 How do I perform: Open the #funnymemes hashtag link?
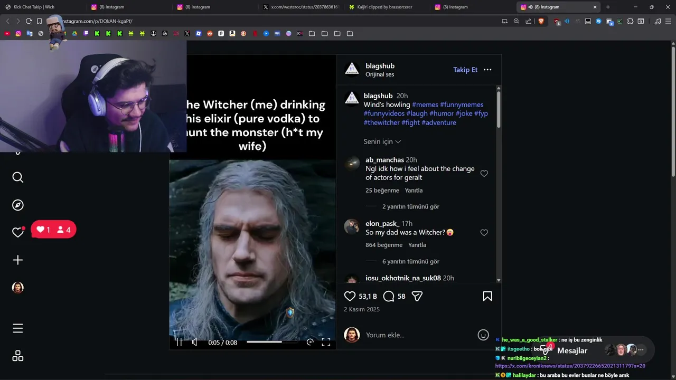point(462,104)
